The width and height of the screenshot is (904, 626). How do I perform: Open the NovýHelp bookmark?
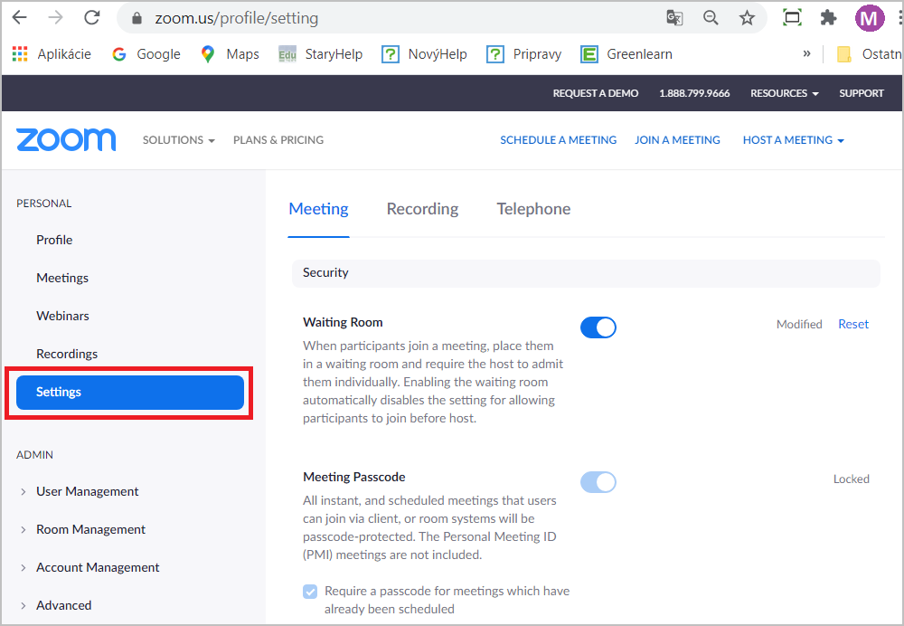tap(424, 54)
